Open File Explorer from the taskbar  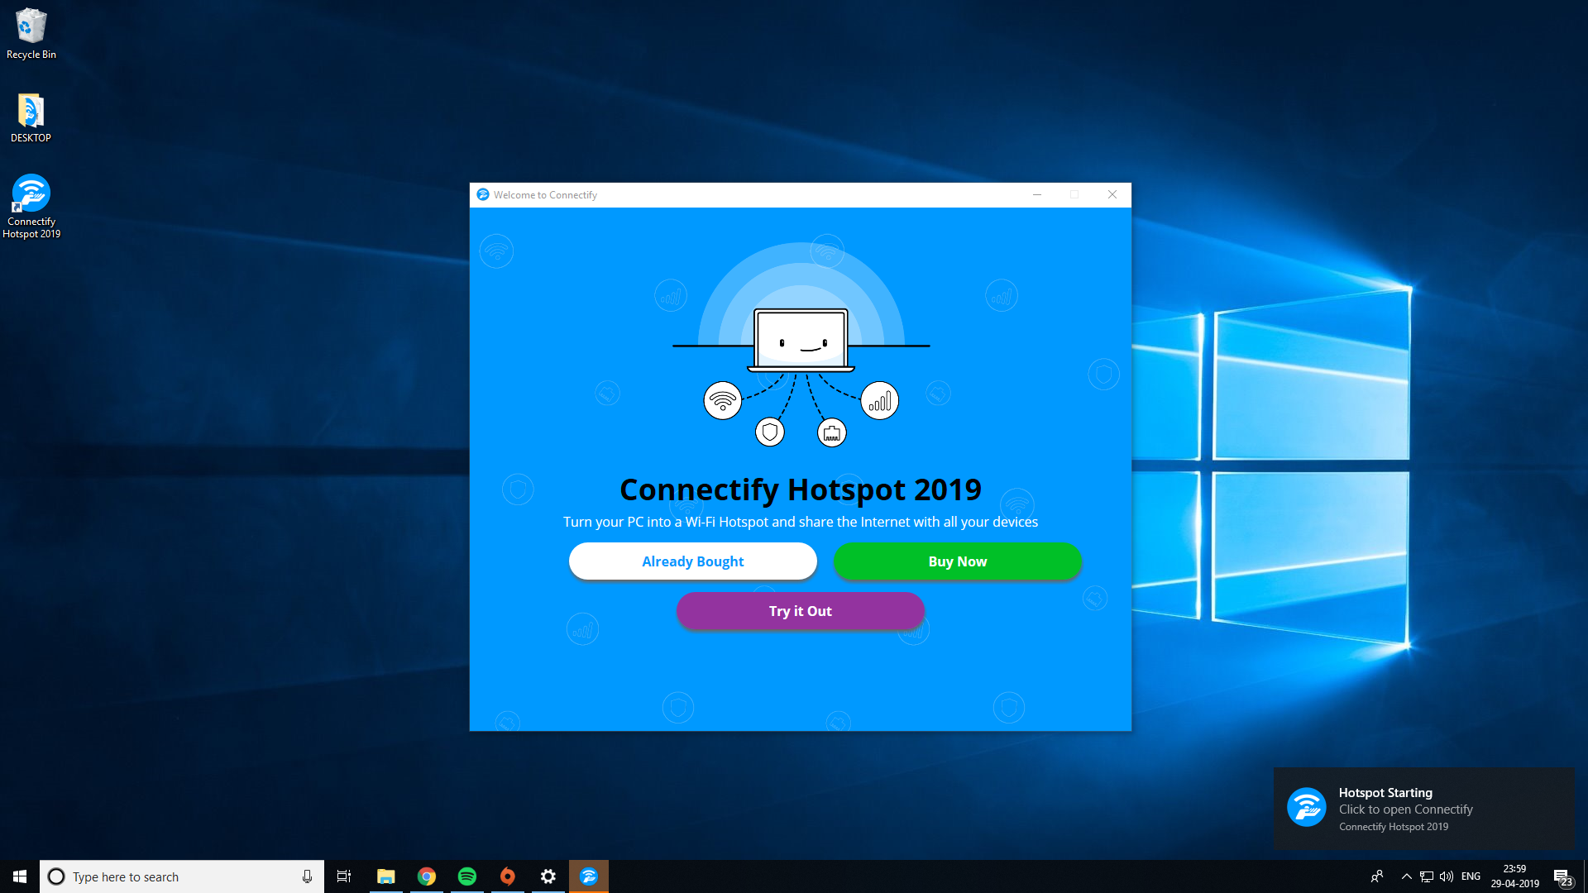(x=385, y=876)
